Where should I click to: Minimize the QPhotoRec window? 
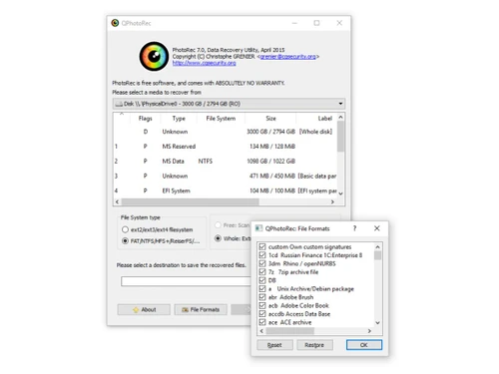click(294, 23)
